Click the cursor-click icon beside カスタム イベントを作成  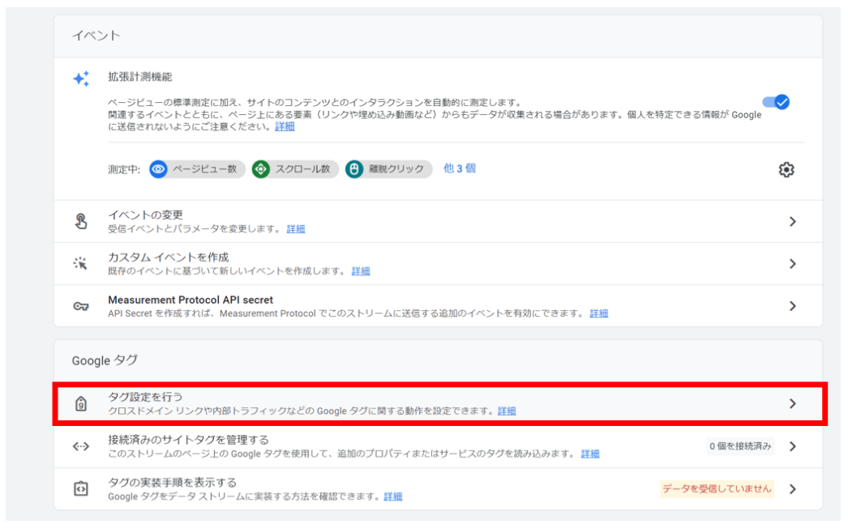[80, 263]
